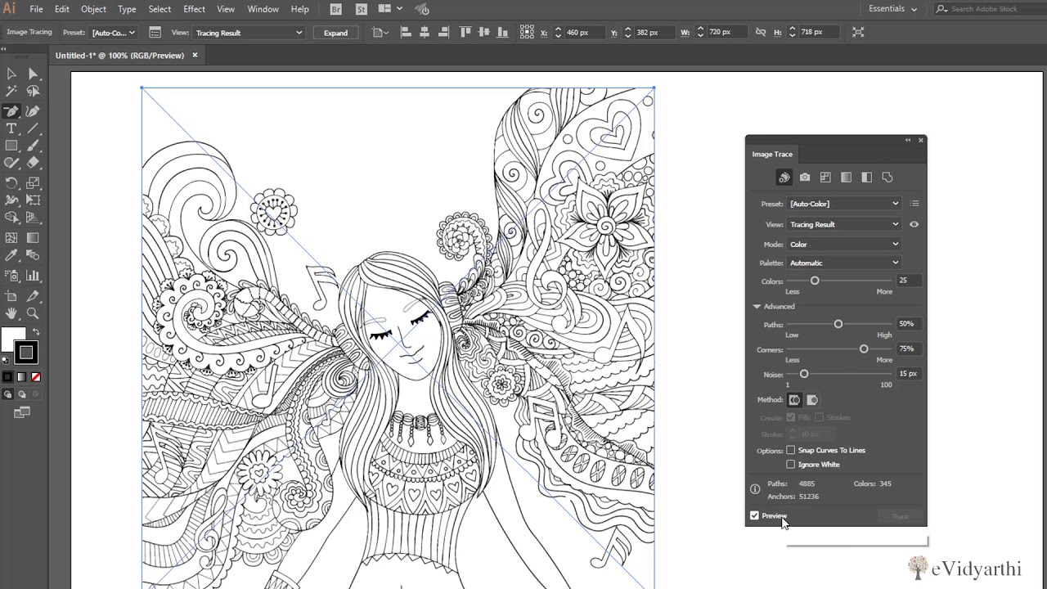Adjust the Corners slider handle
Viewport: 1047px width, 589px height.
point(864,349)
